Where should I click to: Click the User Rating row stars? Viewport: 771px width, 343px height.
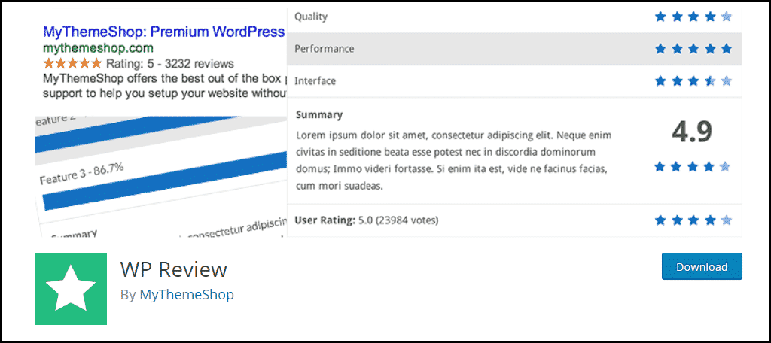click(x=693, y=220)
